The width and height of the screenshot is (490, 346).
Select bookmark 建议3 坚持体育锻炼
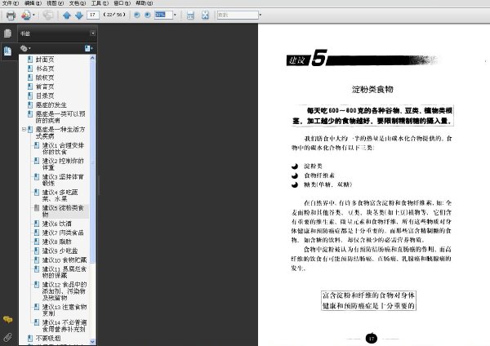(x=63, y=180)
